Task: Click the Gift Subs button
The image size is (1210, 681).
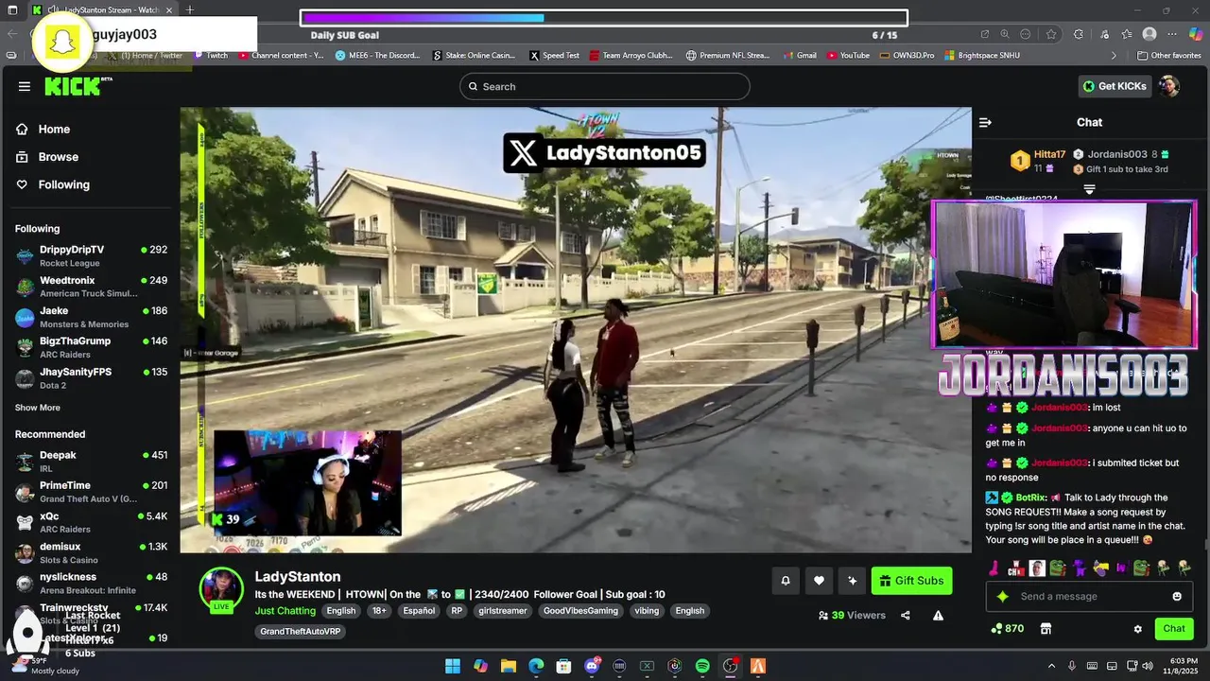Action: click(911, 581)
